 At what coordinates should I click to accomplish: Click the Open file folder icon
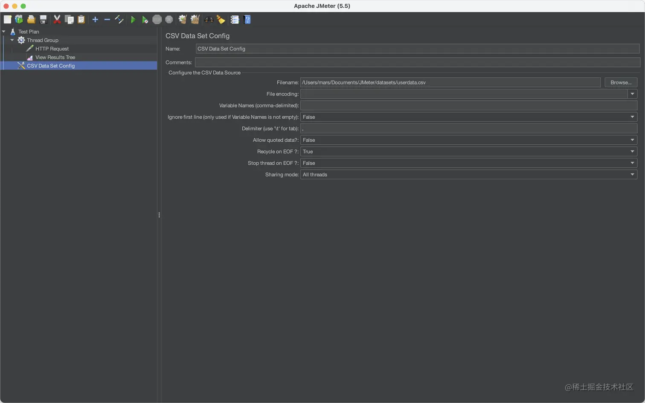coord(31,19)
